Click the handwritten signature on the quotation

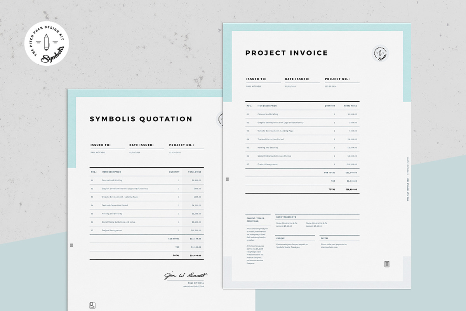click(186, 275)
